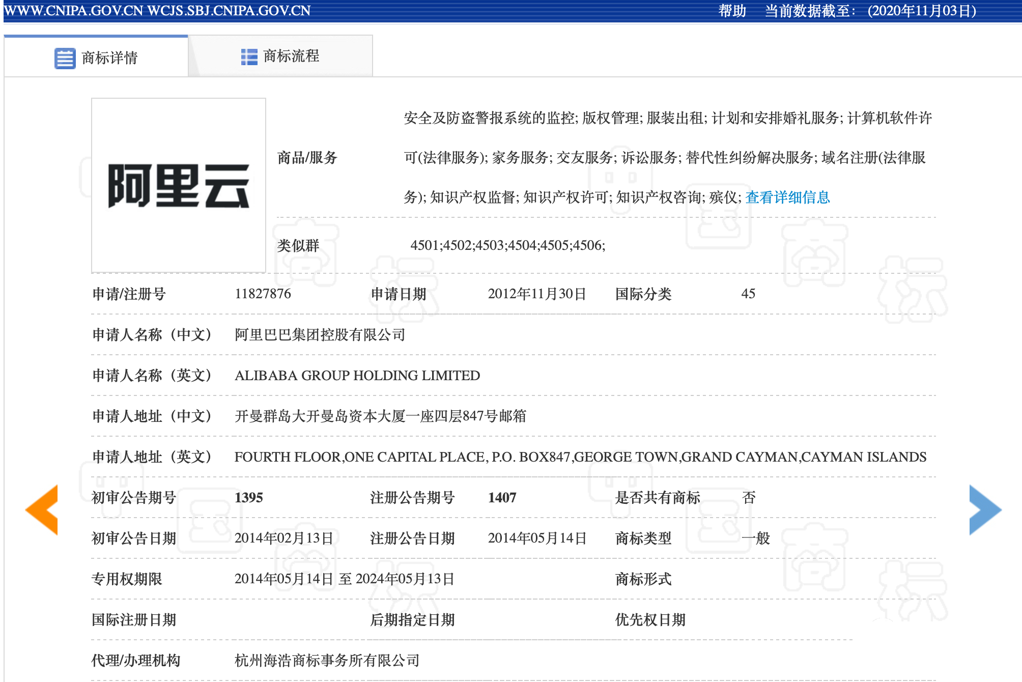Screen dimensions: 1022x682
Task: Open WCJS.SBJ.CNIPA.GOV.CN in header
Action: (x=229, y=11)
